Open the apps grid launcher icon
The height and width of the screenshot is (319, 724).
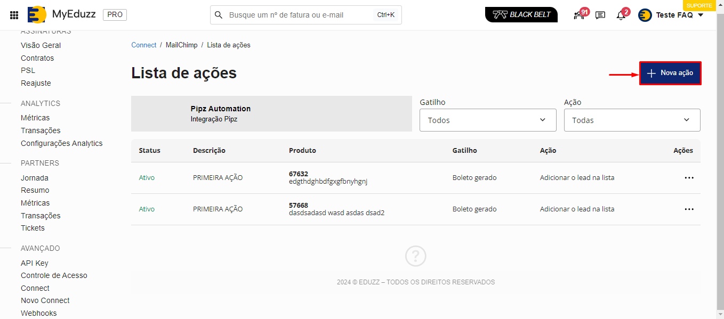14,15
